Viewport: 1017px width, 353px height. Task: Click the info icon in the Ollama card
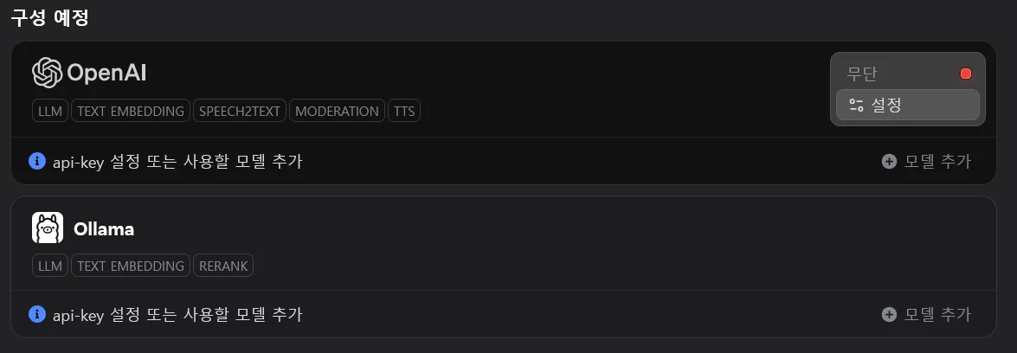pyautogui.click(x=36, y=314)
